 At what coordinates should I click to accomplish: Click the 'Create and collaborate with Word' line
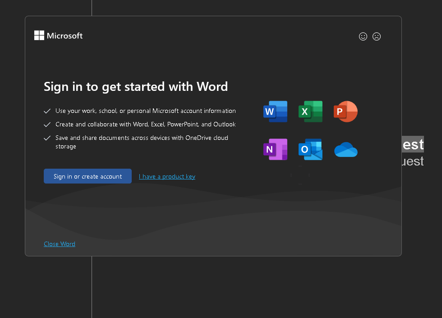pos(145,124)
